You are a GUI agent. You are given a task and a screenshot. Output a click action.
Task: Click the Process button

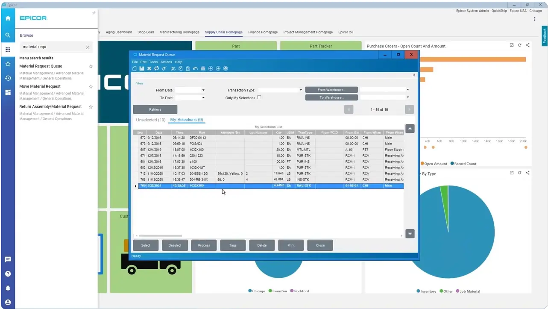[x=204, y=245]
